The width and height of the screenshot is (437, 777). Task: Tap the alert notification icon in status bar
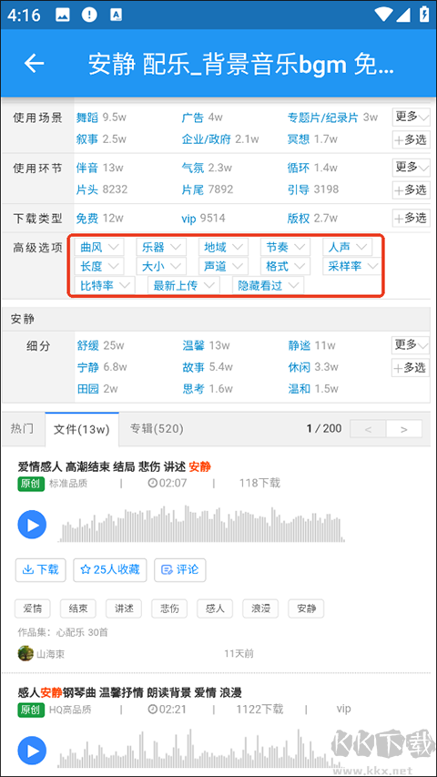pos(90,15)
